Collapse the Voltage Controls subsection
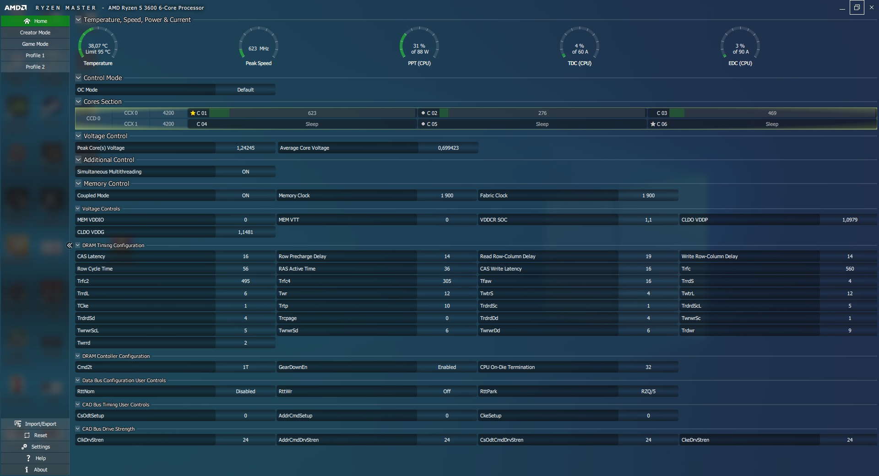Viewport: 879px width, 476px height. 78,209
